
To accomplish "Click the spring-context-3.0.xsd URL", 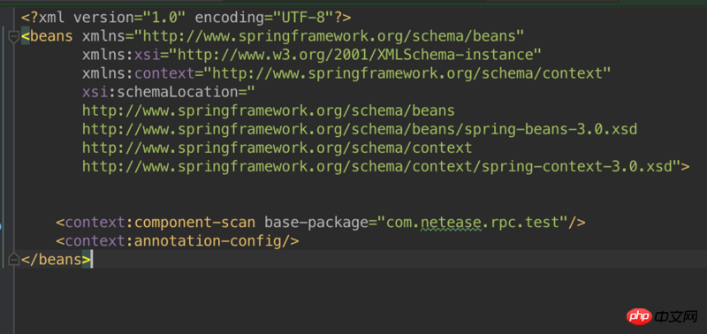I will tap(381, 166).
